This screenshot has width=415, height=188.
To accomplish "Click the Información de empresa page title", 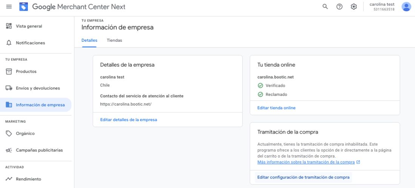I will [x=117, y=27].
